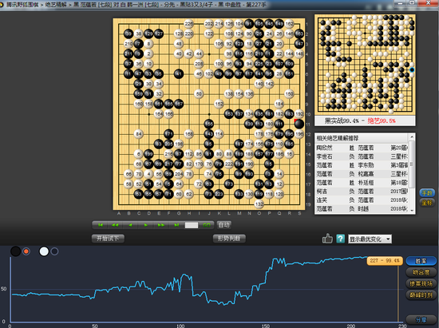Click the 227 - 99.4% chart marker label

pyautogui.click(x=385, y=260)
